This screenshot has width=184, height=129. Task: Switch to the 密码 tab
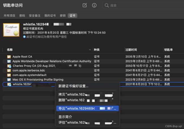[22, 15]
